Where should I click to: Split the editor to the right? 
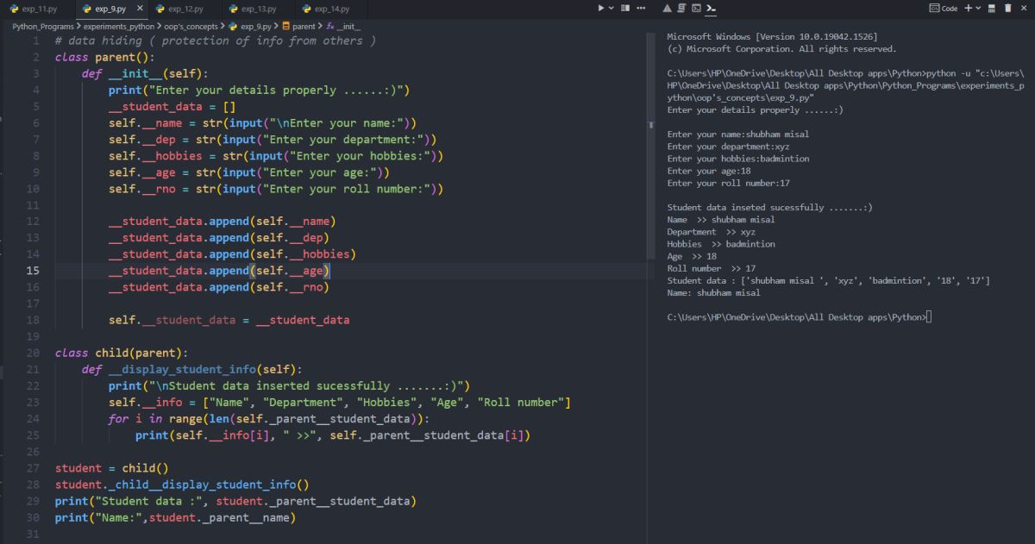coord(626,8)
